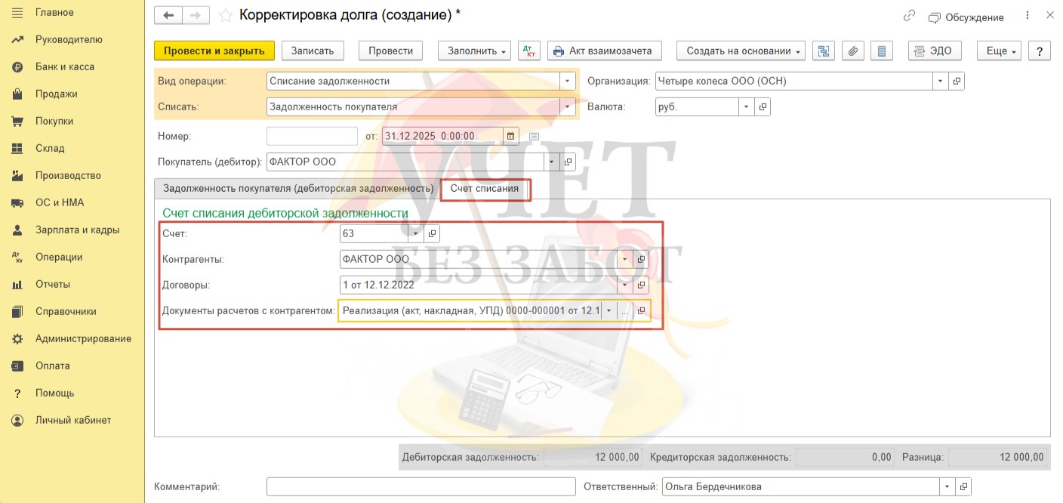Switch to Задолженность покупателя (дебиторская задолженность) tab
1063x503 pixels.
coord(297,188)
